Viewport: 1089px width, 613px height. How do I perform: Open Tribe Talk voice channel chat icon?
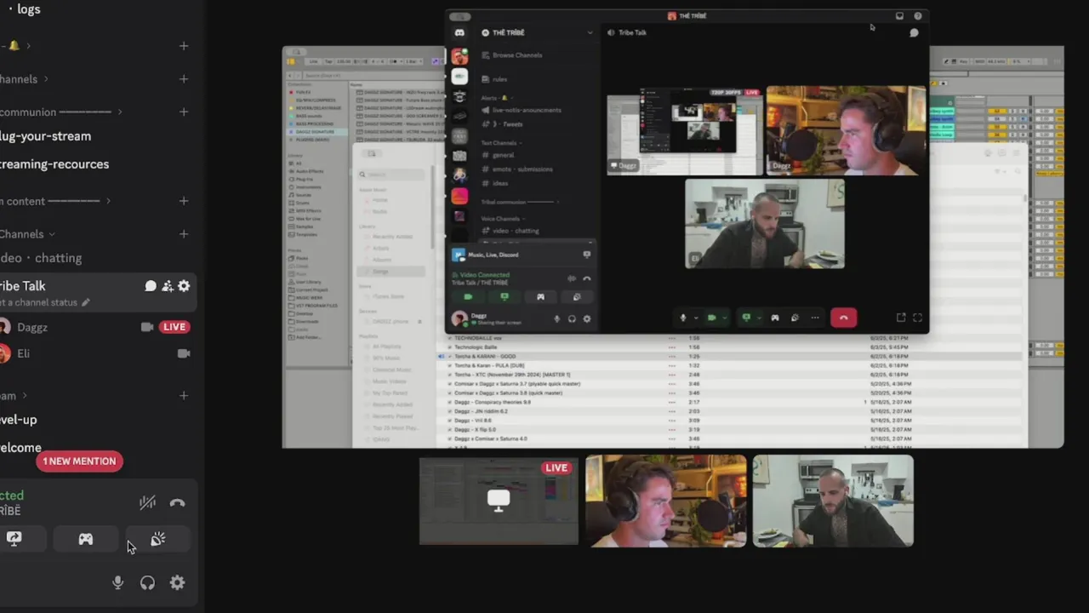pyautogui.click(x=151, y=286)
